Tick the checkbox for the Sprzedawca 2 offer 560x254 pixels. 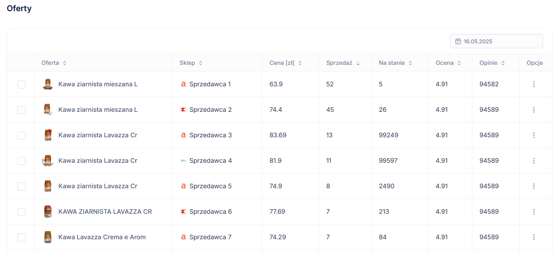(21, 110)
